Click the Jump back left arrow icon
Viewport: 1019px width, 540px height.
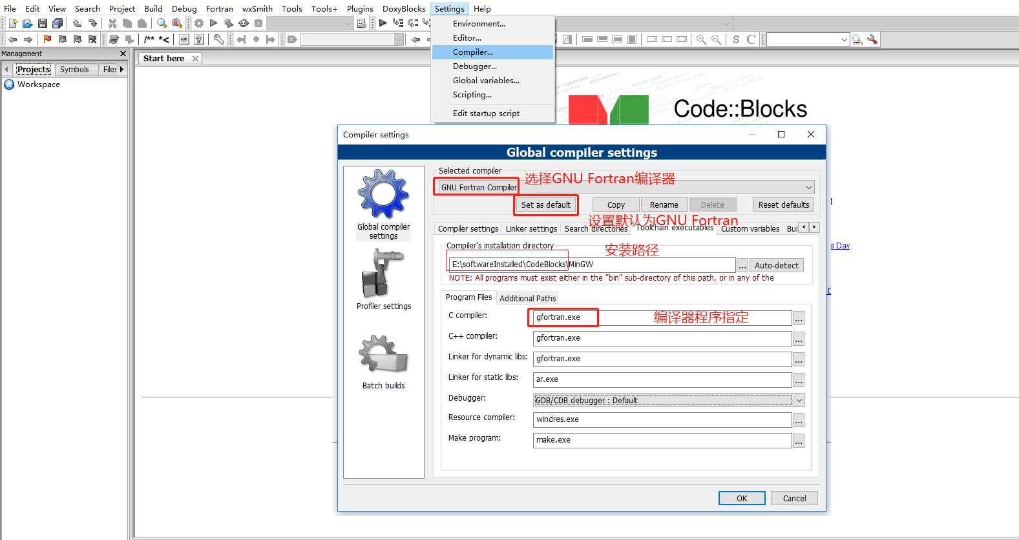tap(13, 39)
